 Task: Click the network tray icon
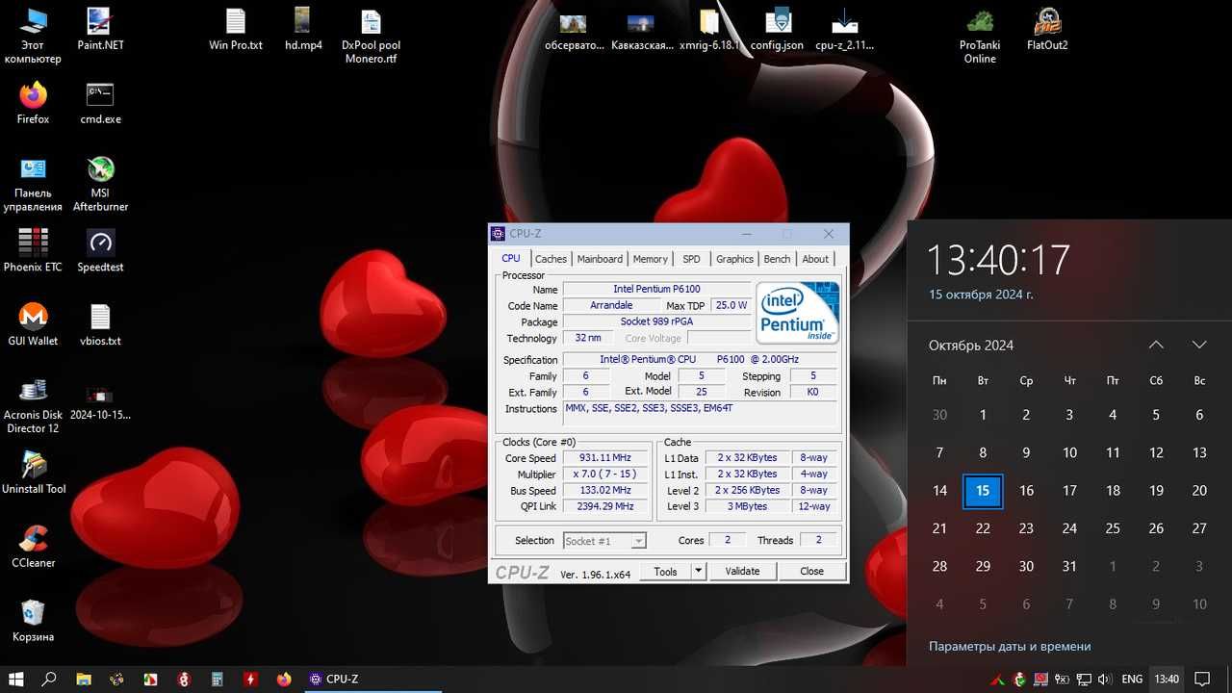click(1083, 680)
